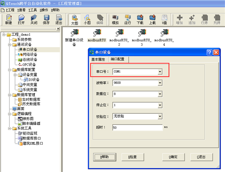Collapse the 数据库配置 tree node
This screenshot has width=225, height=172.
pos(10,70)
